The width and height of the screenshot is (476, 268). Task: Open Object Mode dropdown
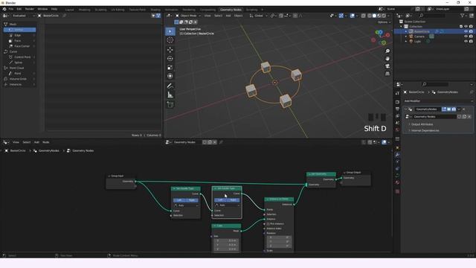coord(188,16)
